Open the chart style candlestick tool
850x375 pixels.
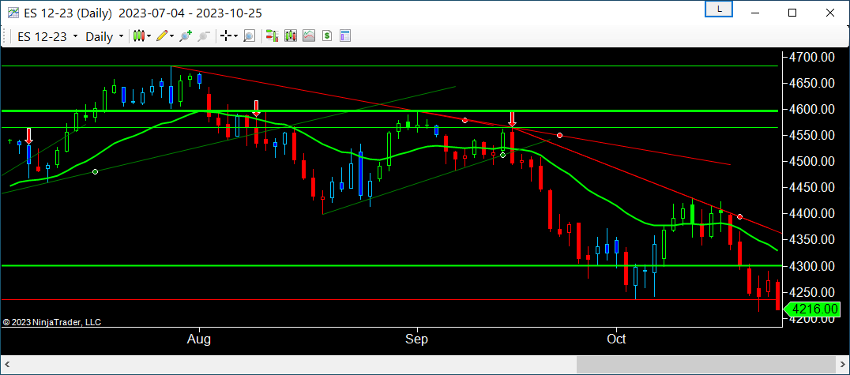pos(139,36)
